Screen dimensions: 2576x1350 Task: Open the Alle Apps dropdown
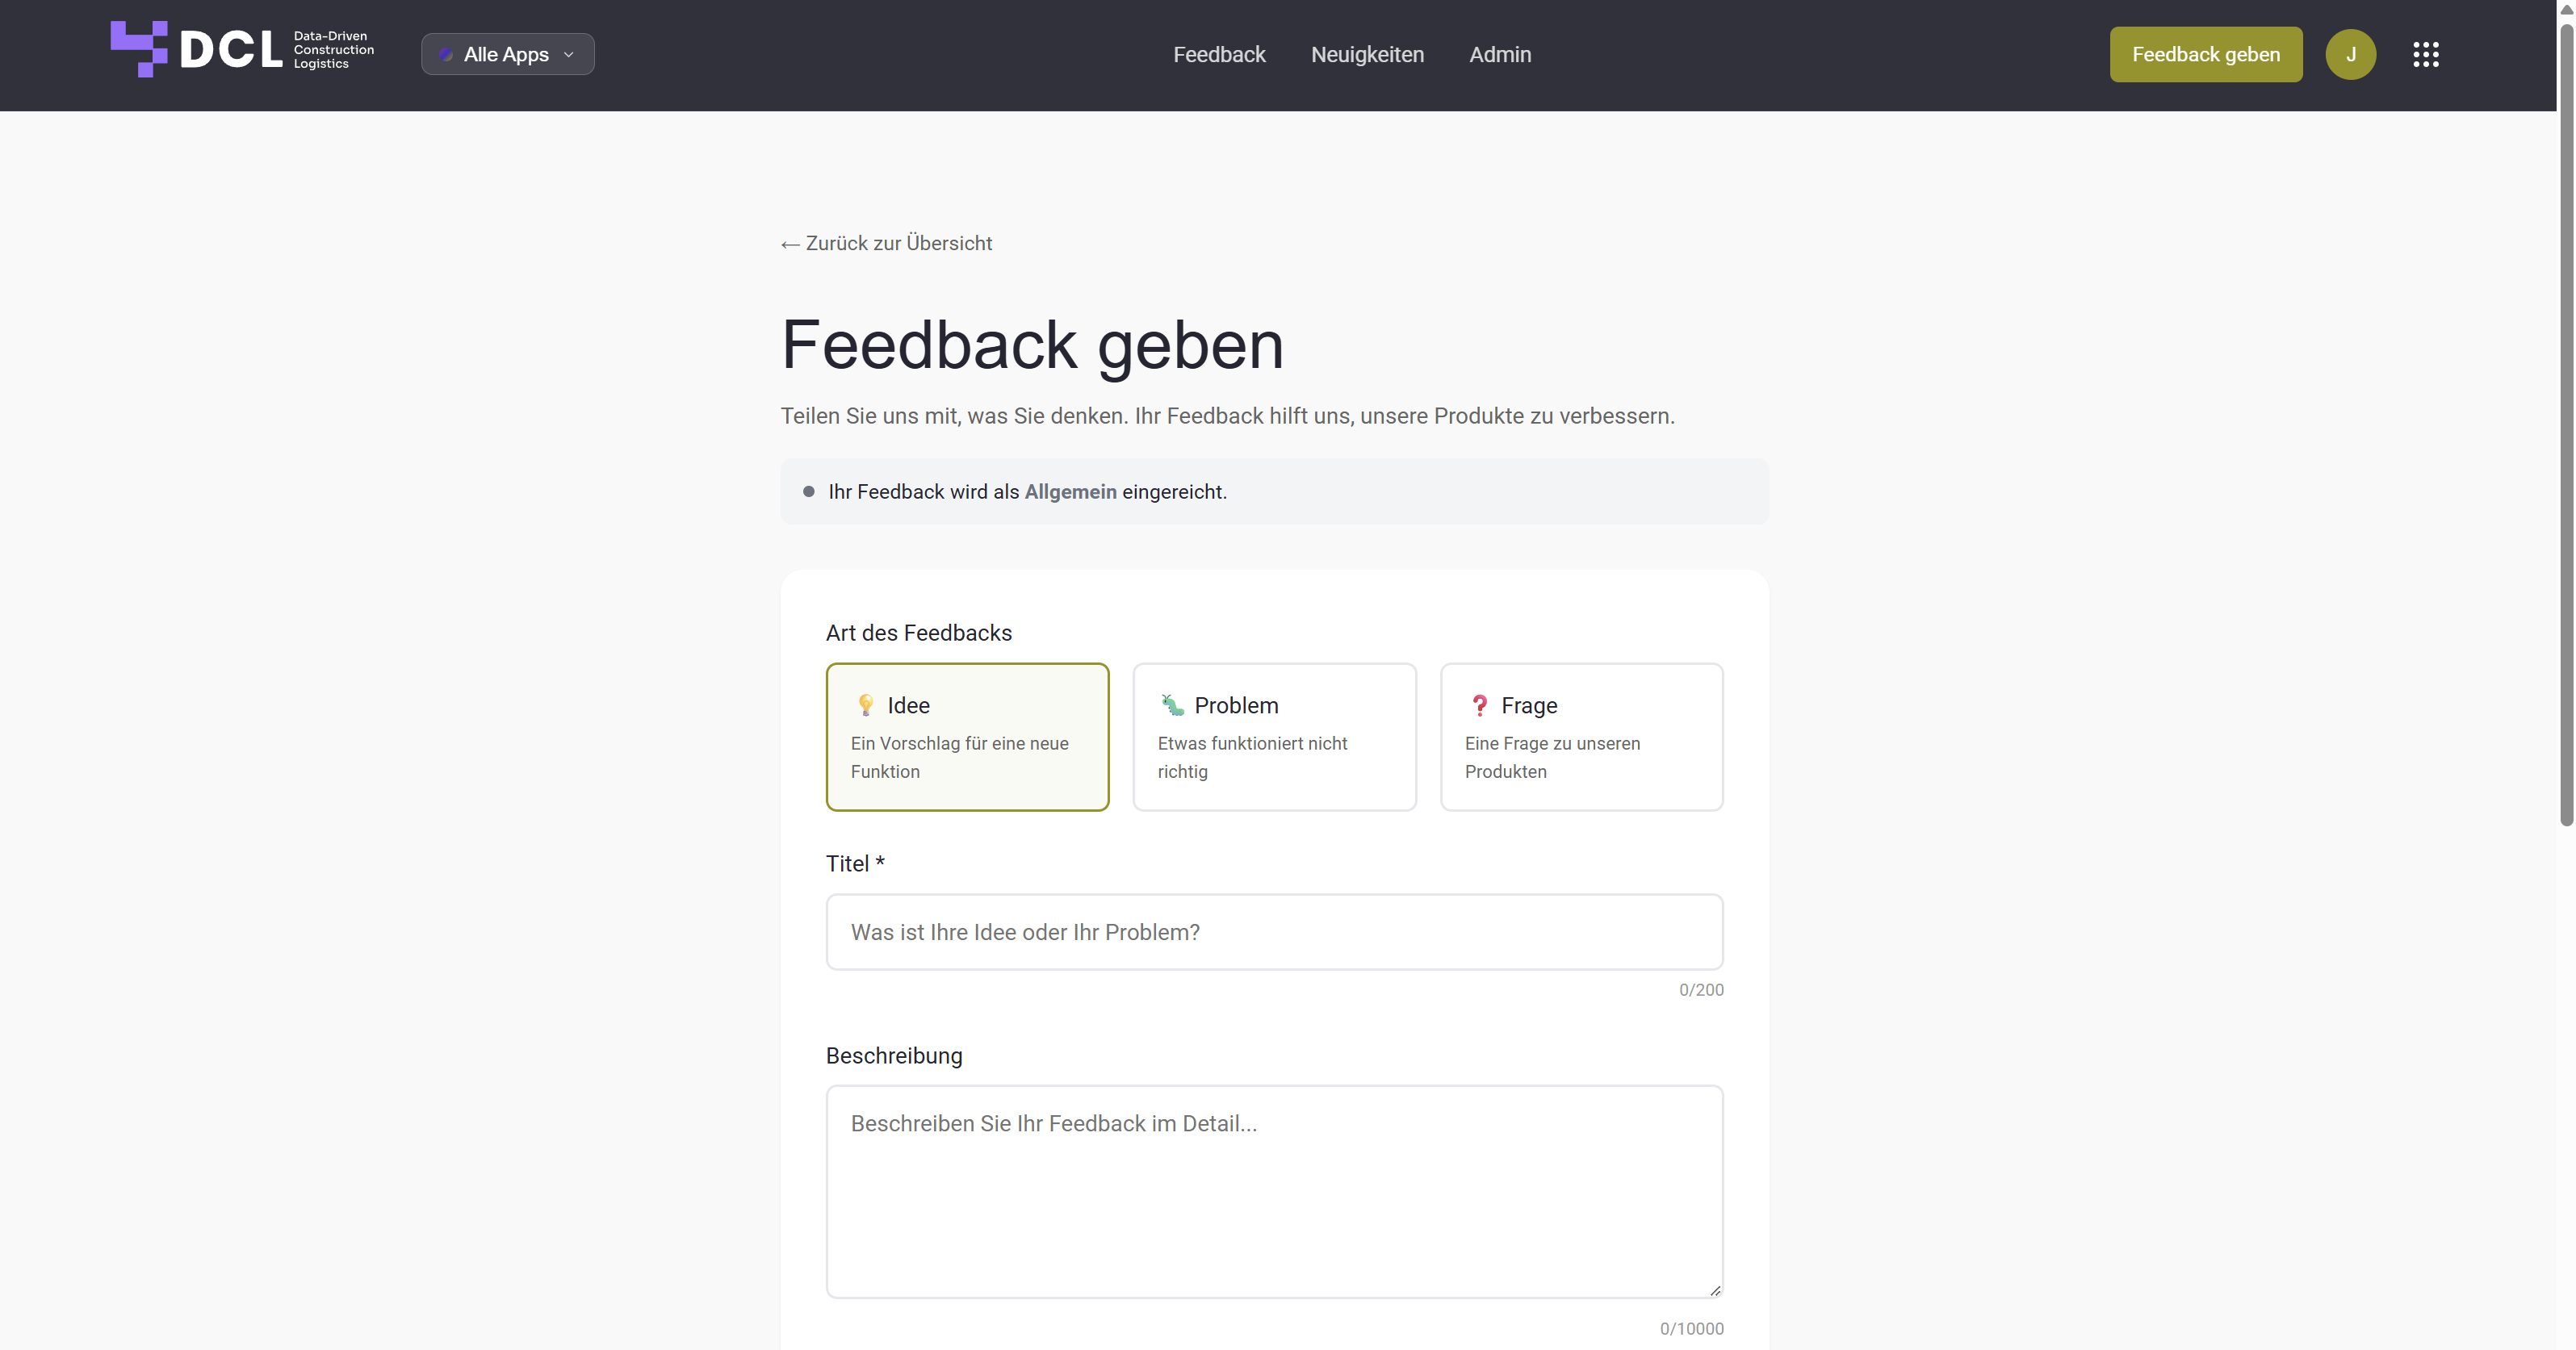508,54
